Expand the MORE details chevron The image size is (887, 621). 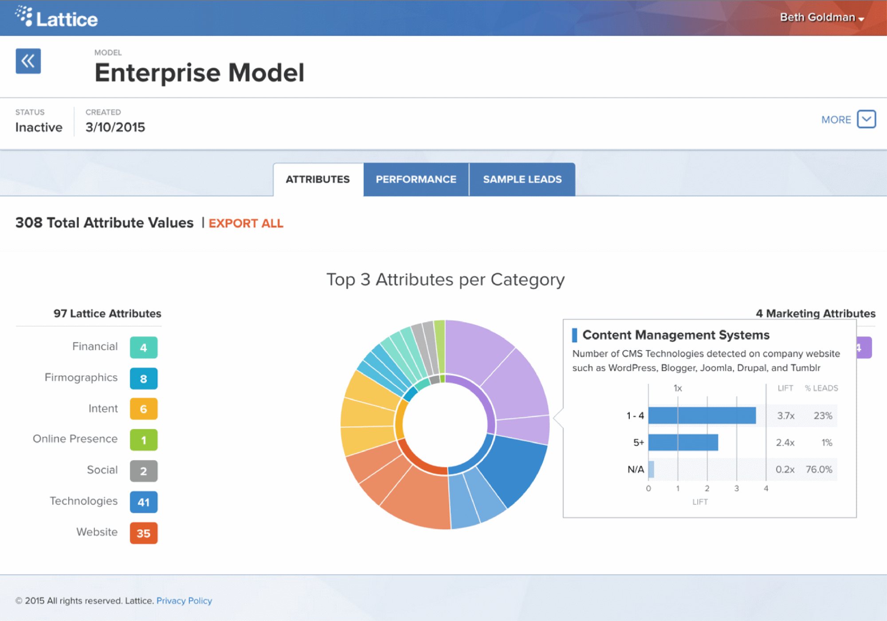pos(866,119)
